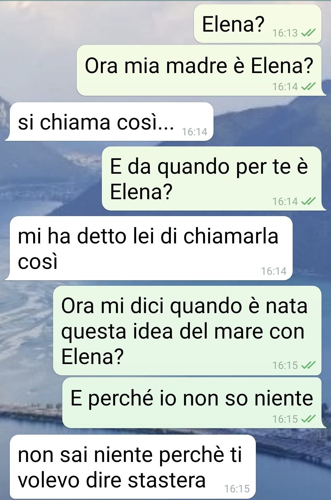The image size is (331, 500).
Task: Click the 16:14 timestamp on 'chiamarla così' message
Action: [x=274, y=271]
